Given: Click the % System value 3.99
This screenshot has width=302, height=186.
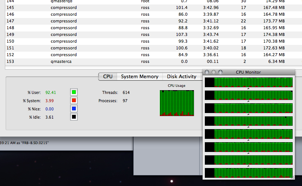Looking at the screenshot, I should pos(50,101).
